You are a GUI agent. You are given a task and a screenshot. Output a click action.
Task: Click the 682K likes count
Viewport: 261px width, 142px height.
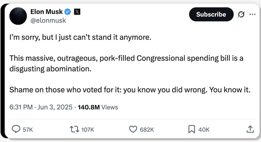pyautogui.click(x=147, y=130)
